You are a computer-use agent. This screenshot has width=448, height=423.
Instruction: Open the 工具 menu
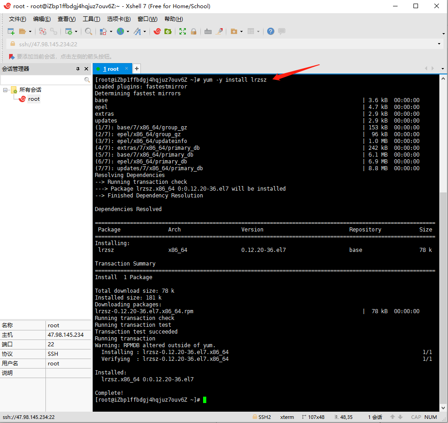(91, 19)
